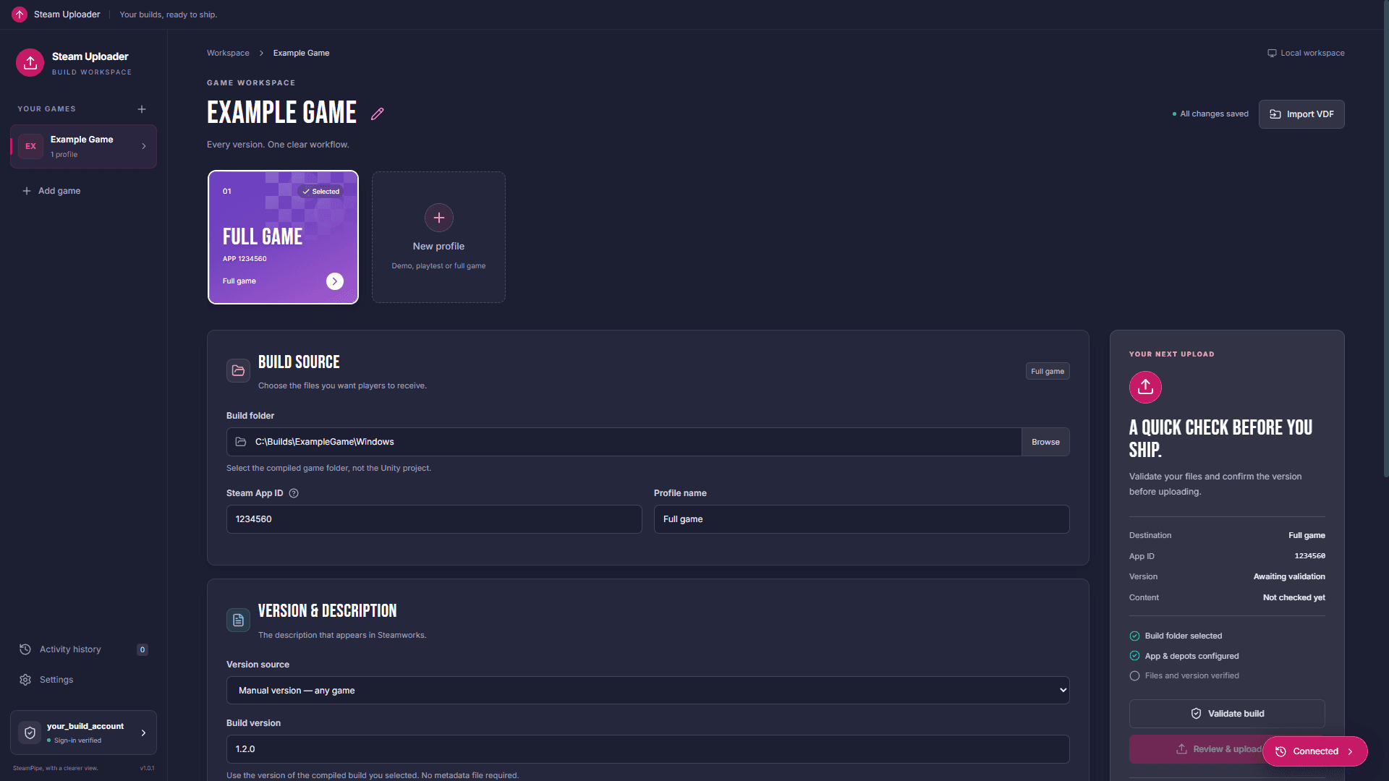The height and width of the screenshot is (781, 1389).
Task: Click the Example Game breadcrumb
Action: click(x=301, y=53)
